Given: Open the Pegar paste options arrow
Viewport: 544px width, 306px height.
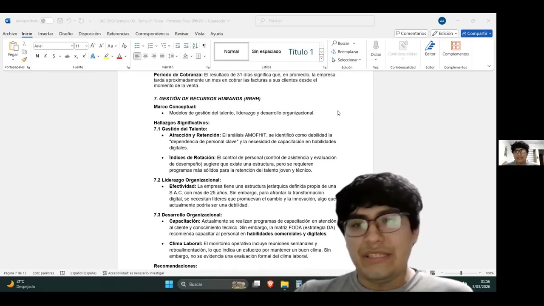Looking at the screenshot, I should coord(13,59).
